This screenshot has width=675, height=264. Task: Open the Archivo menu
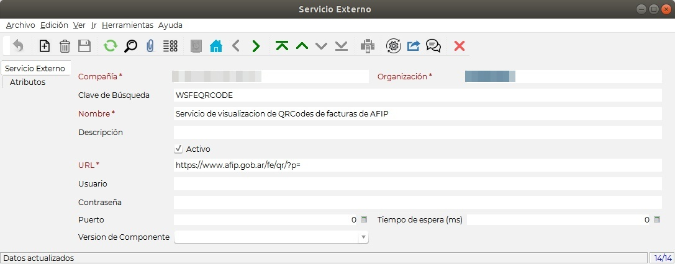click(x=20, y=25)
